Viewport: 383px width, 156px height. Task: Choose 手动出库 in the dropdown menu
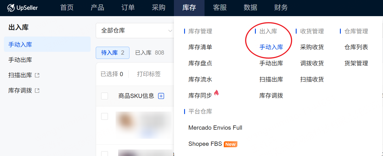271,63
